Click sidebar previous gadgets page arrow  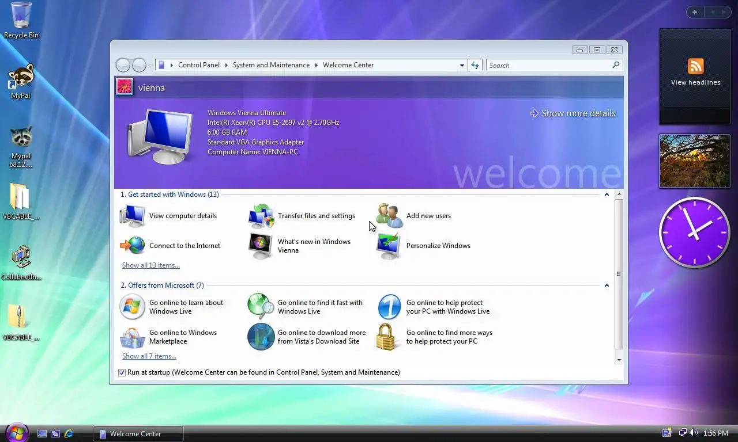(x=713, y=12)
